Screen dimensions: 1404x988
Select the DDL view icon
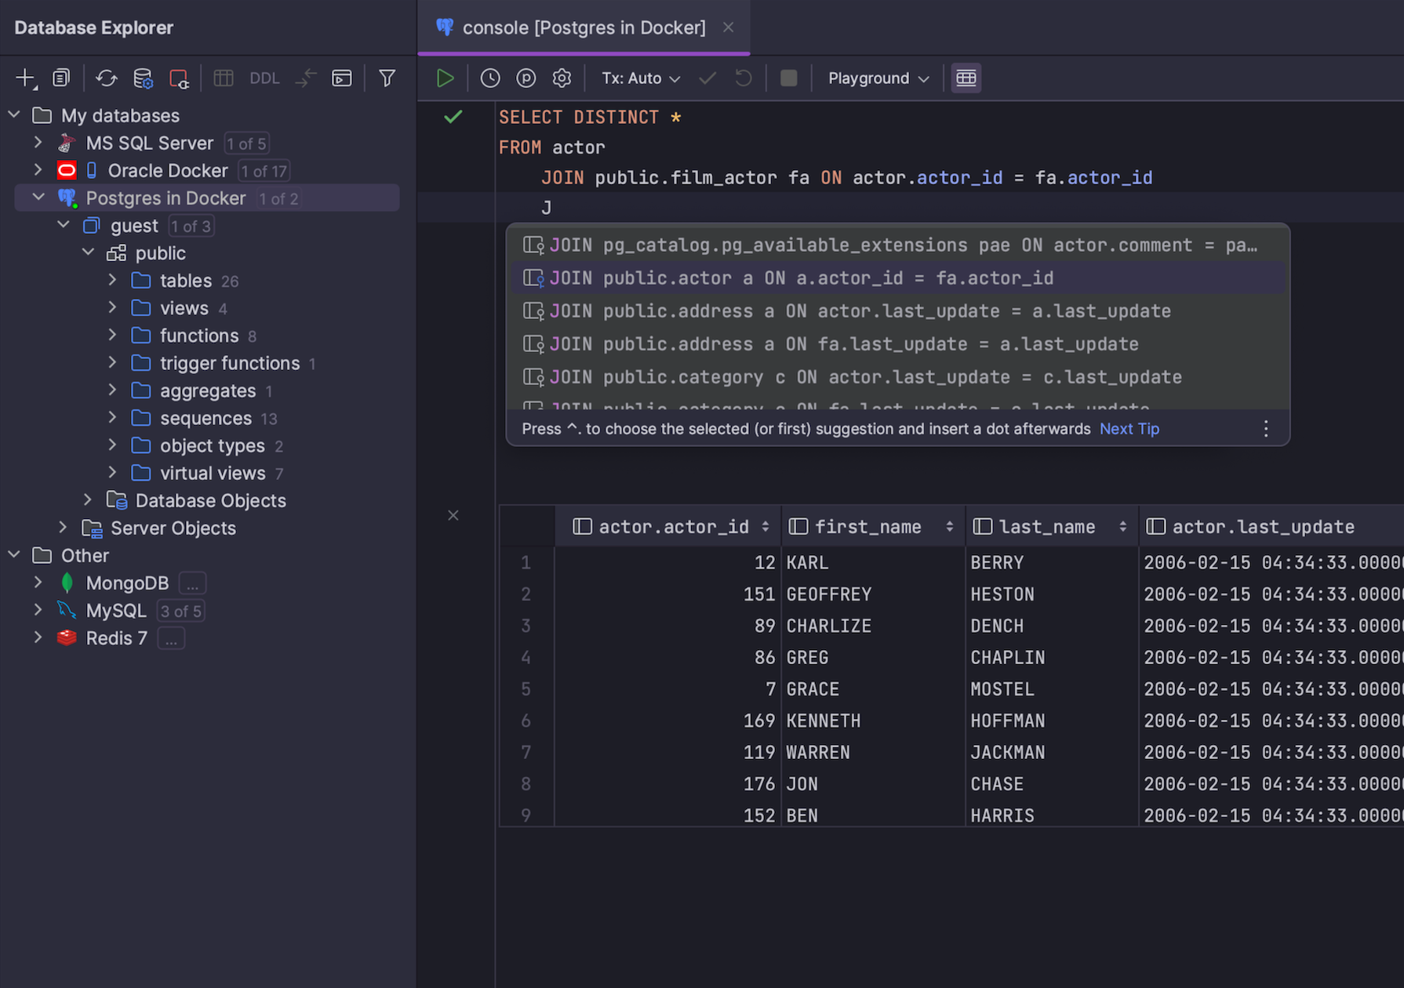tap(264, 78)
